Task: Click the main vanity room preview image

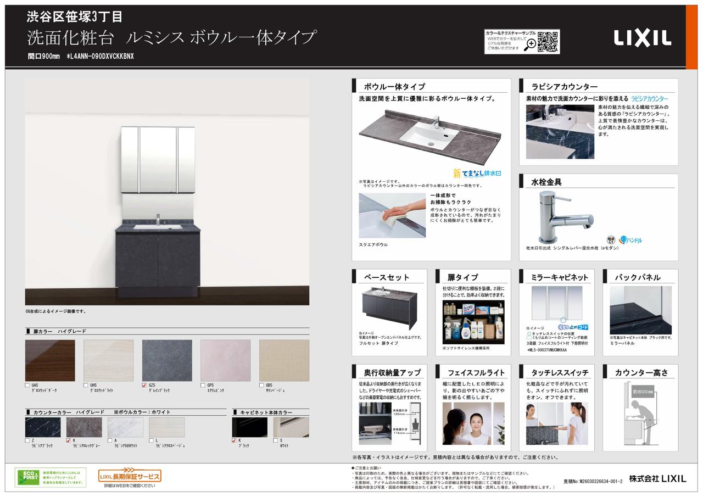Action: [167, 191]
